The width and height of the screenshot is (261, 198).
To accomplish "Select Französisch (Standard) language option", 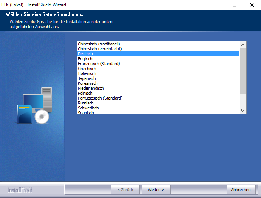I will point(99,64).
